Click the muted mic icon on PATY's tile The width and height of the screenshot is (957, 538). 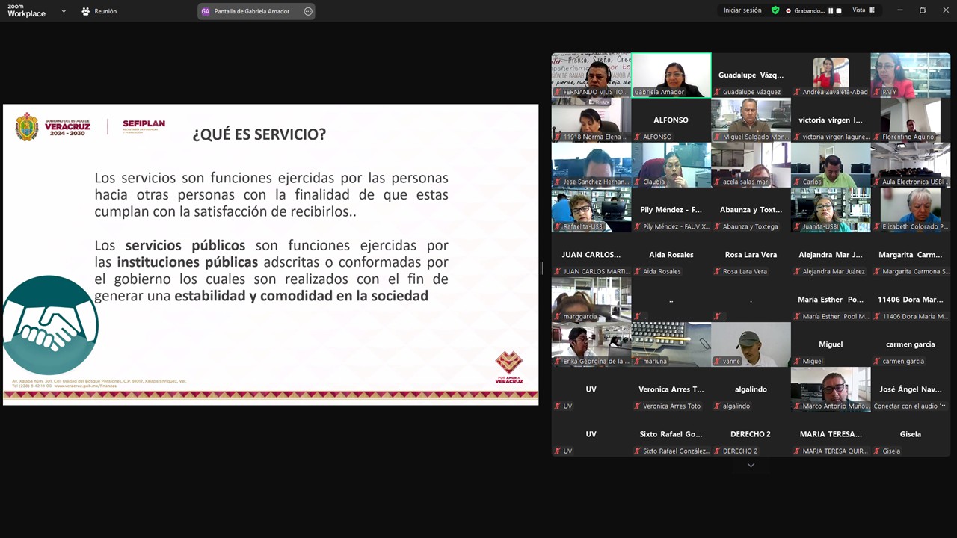(876, 93)
